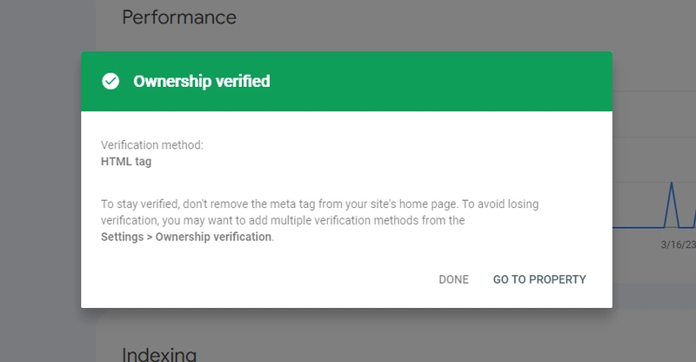Click Settings > Ownership verification text
The width and height of the screenshot is (696, 362).
pyautogui.click(x=186, y=237)
